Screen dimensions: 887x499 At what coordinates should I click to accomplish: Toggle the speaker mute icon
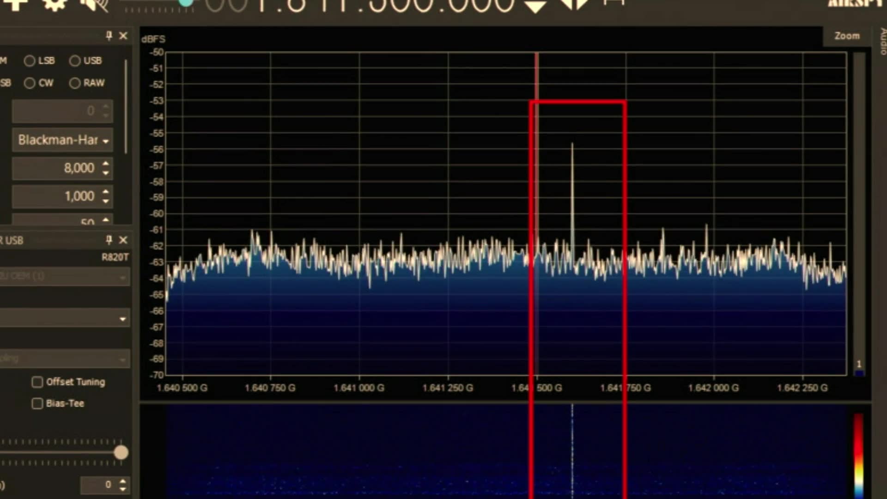click(x=94, y=5)
